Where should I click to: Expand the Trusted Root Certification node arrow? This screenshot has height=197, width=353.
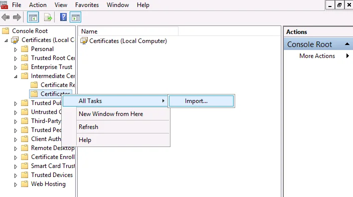click(16, 58)
